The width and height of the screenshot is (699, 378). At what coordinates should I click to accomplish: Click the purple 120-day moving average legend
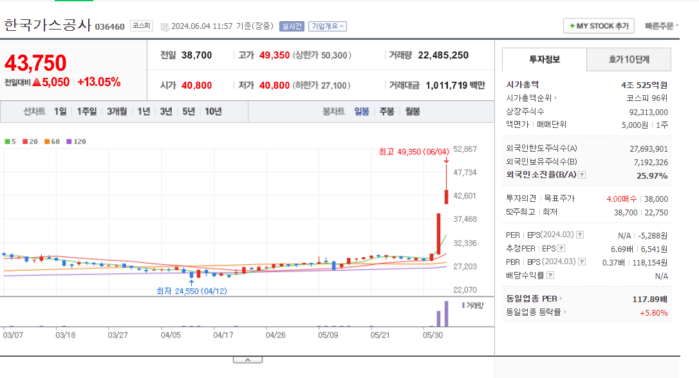(x=76, y=141)
